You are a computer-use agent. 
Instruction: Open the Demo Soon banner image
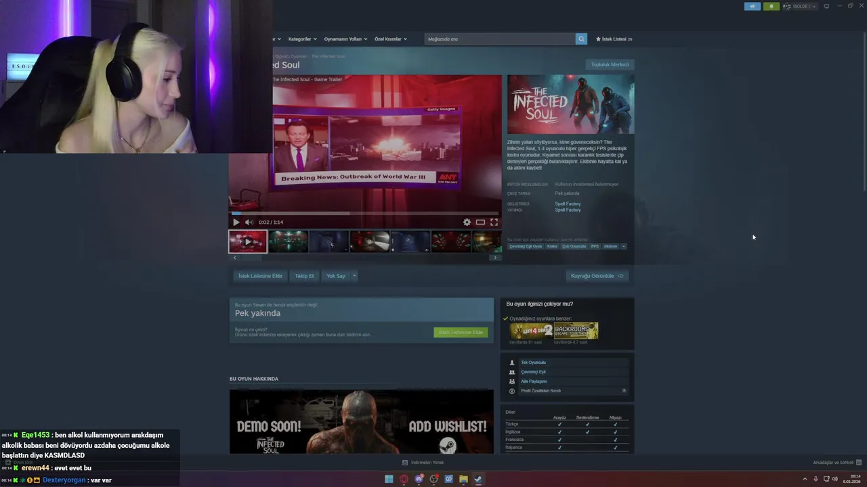click(x=362, y=421)
